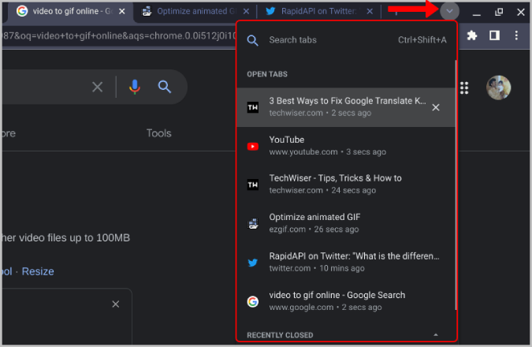Open Google apps grid icon
This screenshot has height=347, width=532.
[464, 88]
